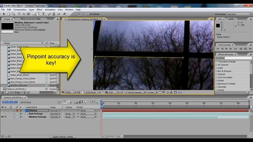This screenshot has width=253, height=142.
Task: Select the Type text tool
Action: tap(43, 14)
